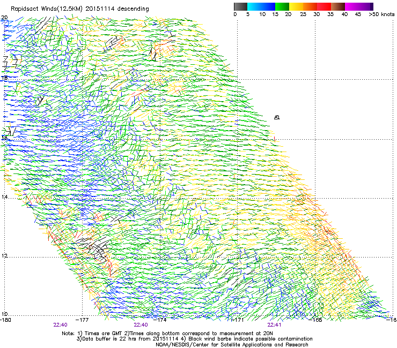
Task: Select the note about black wind barbs
Action: (248, 339)
